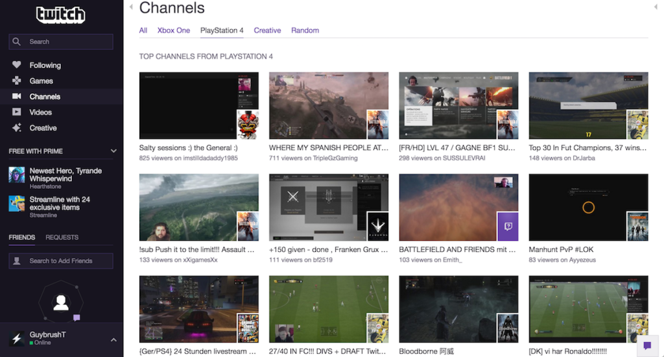Viewport: 664px width, 357px height.
Task: Click the Hearthstone offer thumbnail icon
Action: point(17,175)
